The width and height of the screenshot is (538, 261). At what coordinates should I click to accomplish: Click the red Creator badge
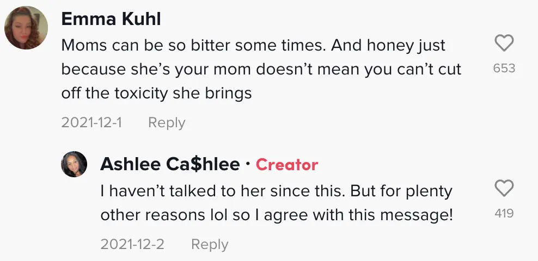click(x=287, y=164)
